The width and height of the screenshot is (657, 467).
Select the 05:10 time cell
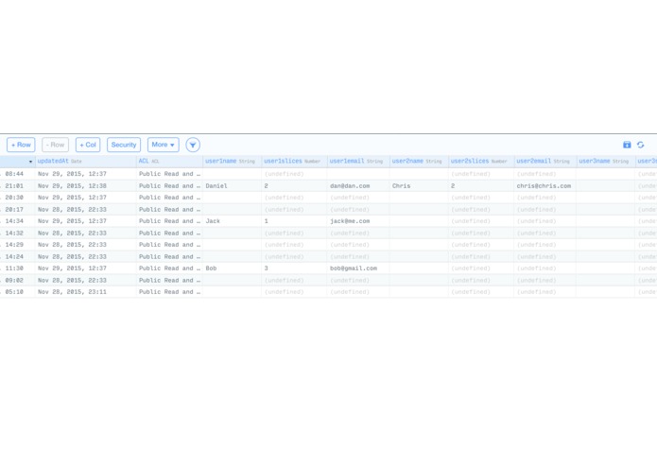[18, 292]
